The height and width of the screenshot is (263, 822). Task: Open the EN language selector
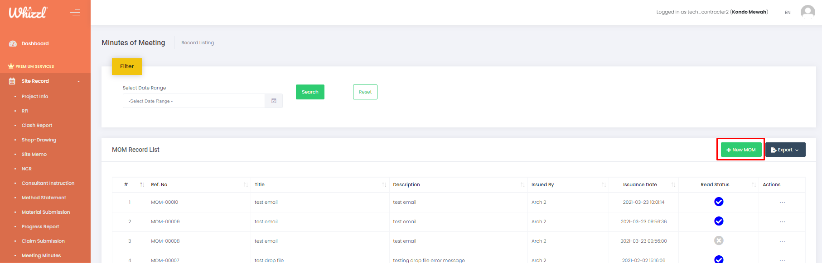coord(788,13)
